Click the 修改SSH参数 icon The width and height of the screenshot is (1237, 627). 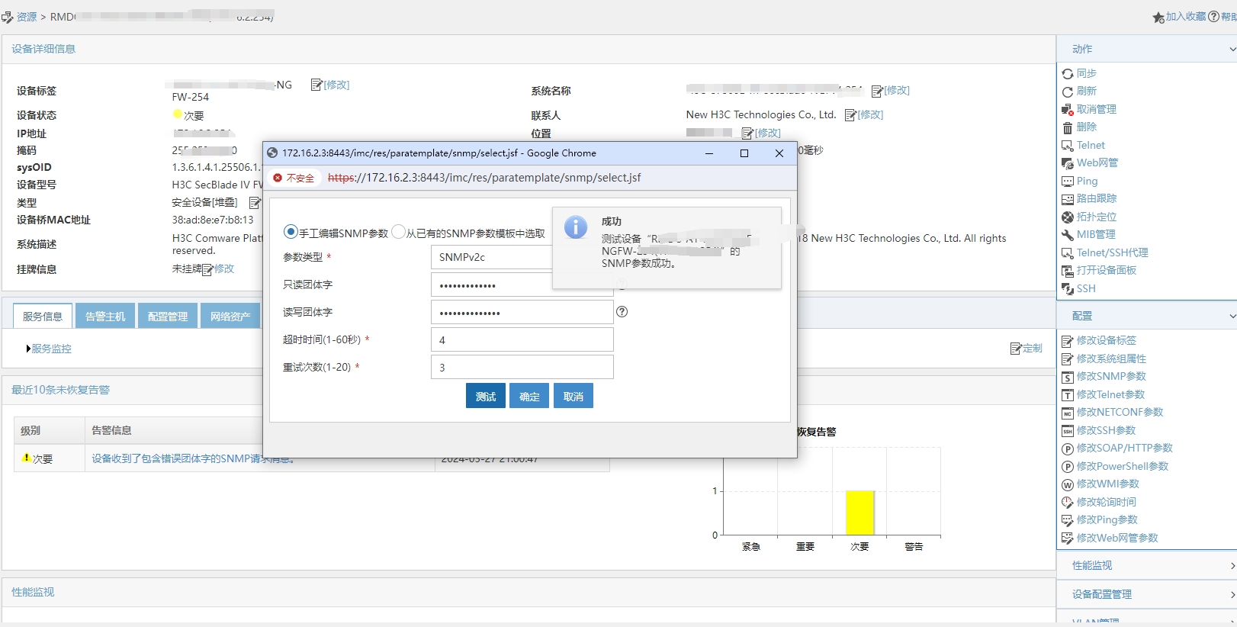tap(1068, 431)
